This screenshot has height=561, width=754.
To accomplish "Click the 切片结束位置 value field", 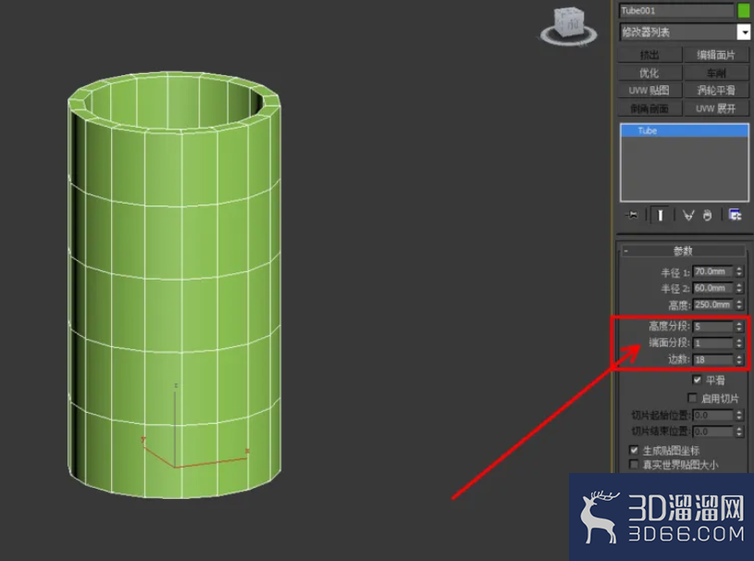I will pos(712,431).
